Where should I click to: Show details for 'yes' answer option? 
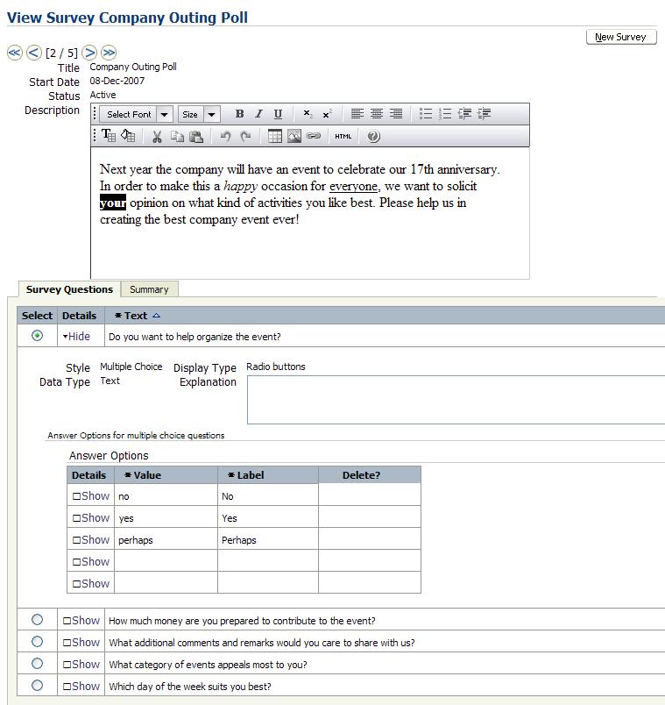pyautogui.click(x=91, y=518)
